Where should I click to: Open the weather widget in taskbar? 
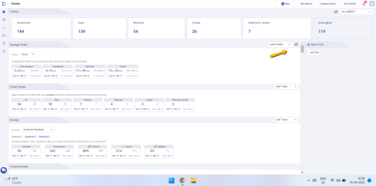(x=13, y=181)
